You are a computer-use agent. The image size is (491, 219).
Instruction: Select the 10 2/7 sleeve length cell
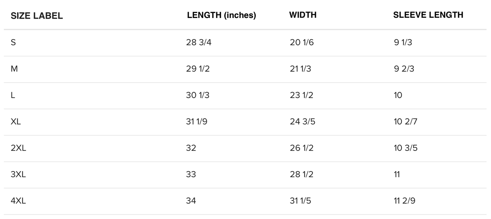[405, 121]
